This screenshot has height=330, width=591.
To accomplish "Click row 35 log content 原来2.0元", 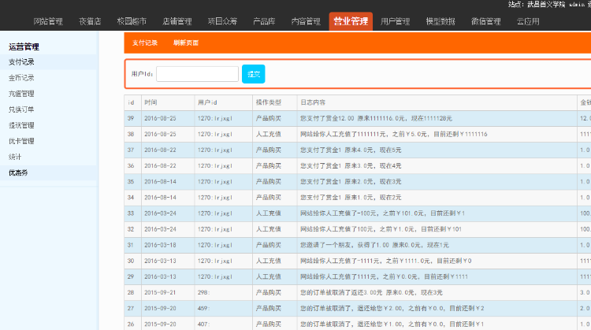I will point(351,182).
